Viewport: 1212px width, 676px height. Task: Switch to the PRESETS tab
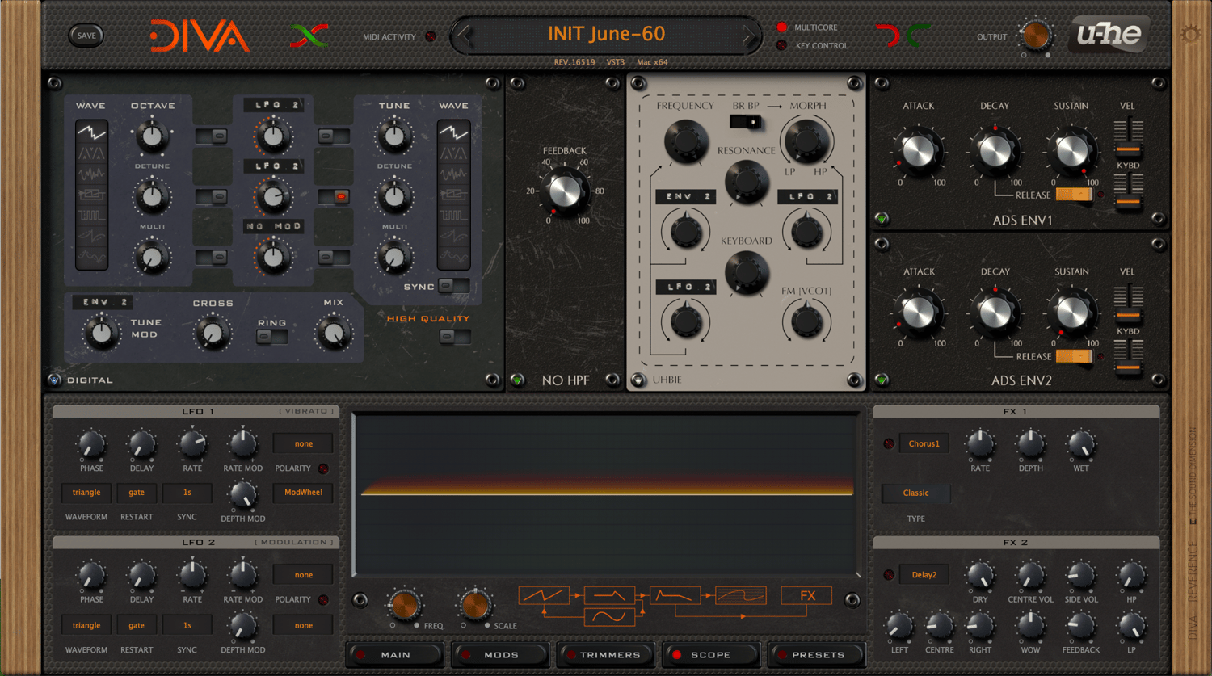(817, 655)
